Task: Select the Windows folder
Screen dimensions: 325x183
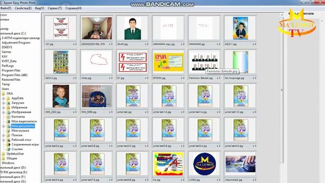Action: [8, 163]
